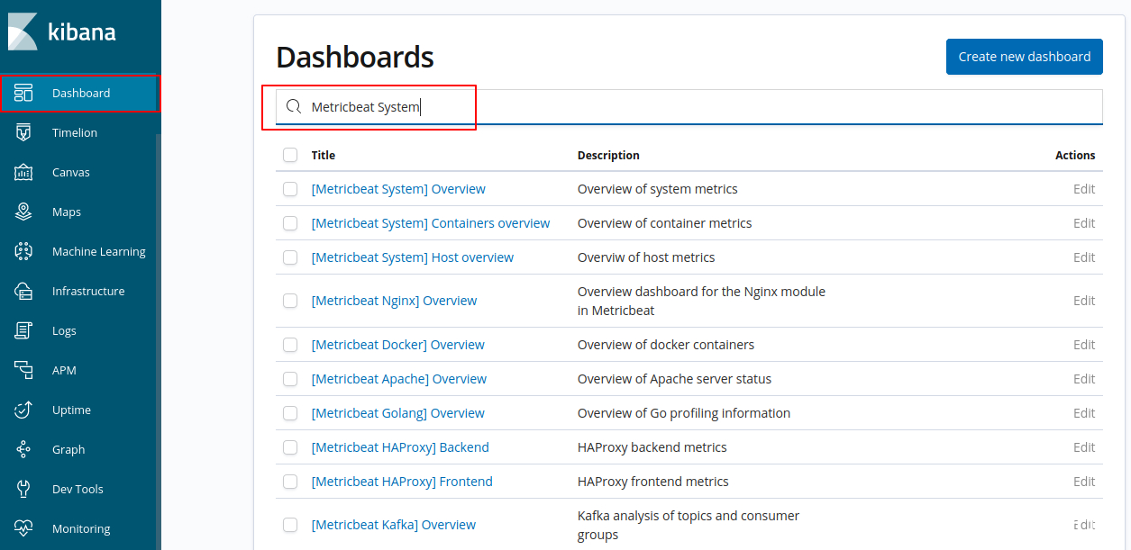Open the Graph menu item
1131x550 pixels.
click(x=68, y=449)
